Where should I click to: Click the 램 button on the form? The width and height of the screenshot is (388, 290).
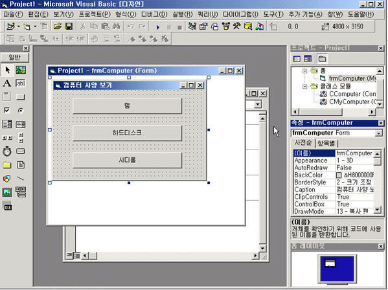[127, 106]
